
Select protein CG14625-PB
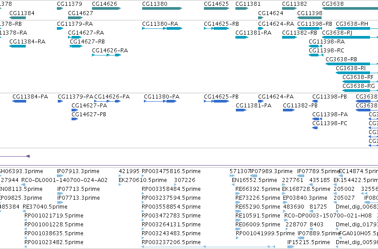coord(221,97)
